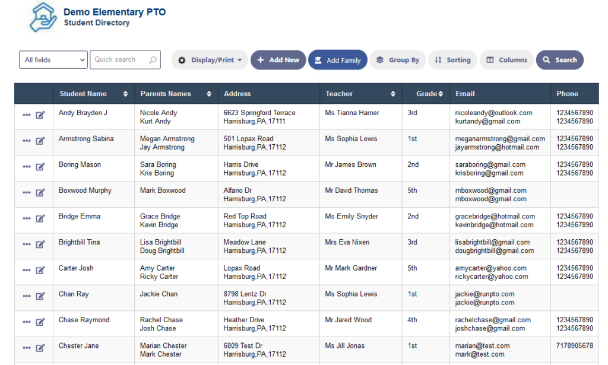The image size is (608, 365).
Task: Click the Sorting arrows icon
Action: (437, 59)
